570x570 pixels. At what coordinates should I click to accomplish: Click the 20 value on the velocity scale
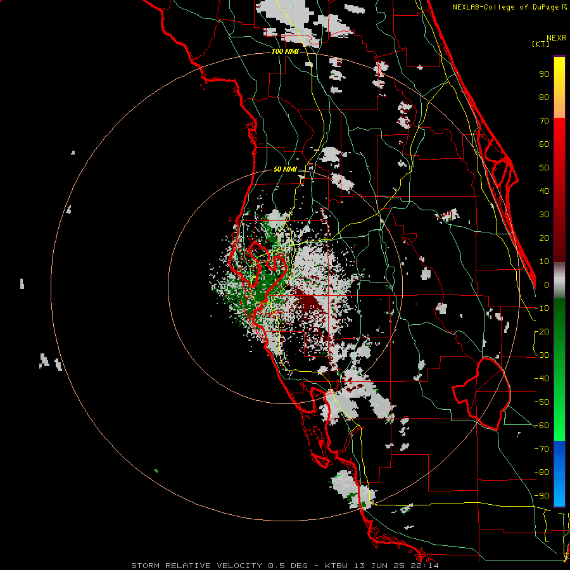(544, 238)
